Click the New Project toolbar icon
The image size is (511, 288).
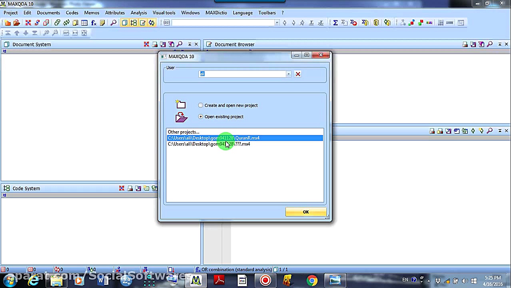8,23
